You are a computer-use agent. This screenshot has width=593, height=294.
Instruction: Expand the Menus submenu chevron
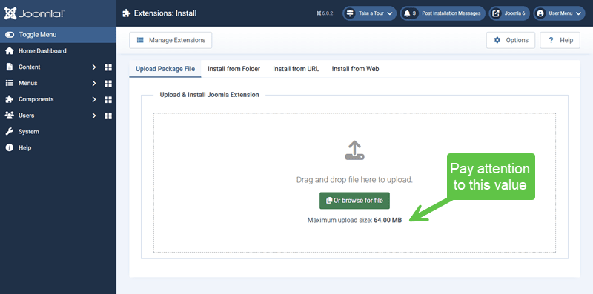tap(94, 84)
